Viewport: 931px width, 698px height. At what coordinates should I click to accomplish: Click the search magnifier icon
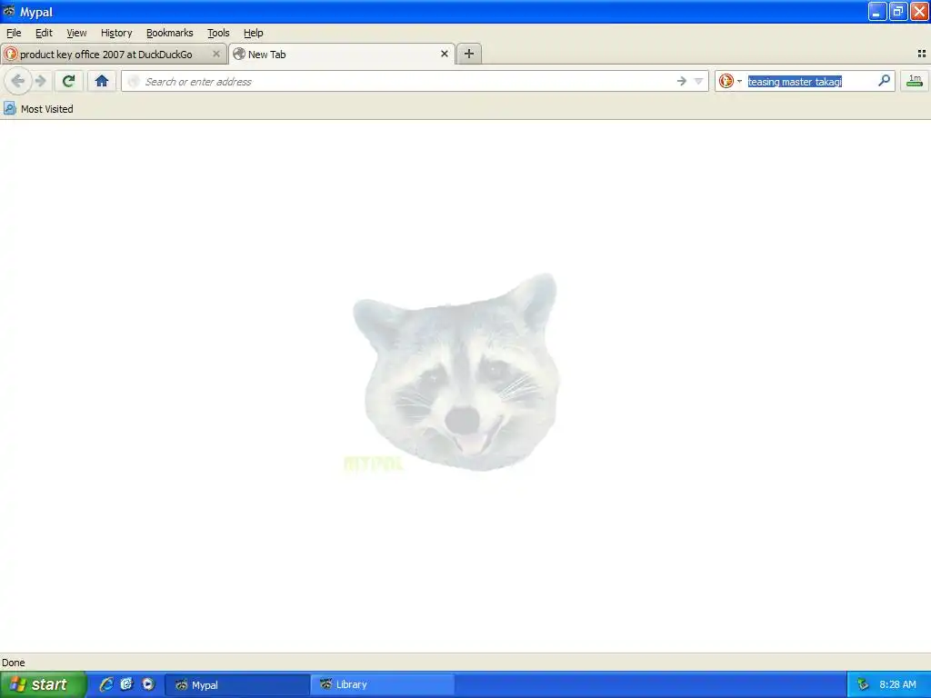884,81
